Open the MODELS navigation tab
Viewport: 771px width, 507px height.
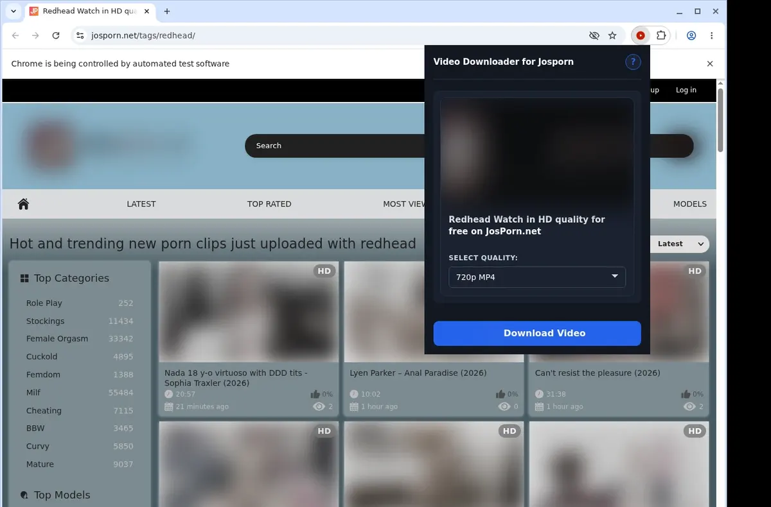point(690,204)
